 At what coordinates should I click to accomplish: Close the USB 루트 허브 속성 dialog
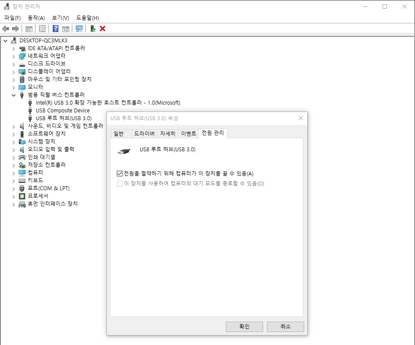(x=301, y=118)
